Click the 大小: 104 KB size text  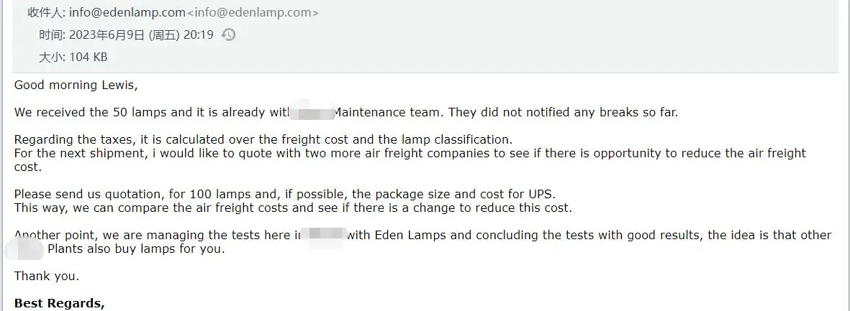[73, 57]
